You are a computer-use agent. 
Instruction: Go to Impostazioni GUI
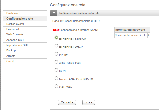click(25, 45)
